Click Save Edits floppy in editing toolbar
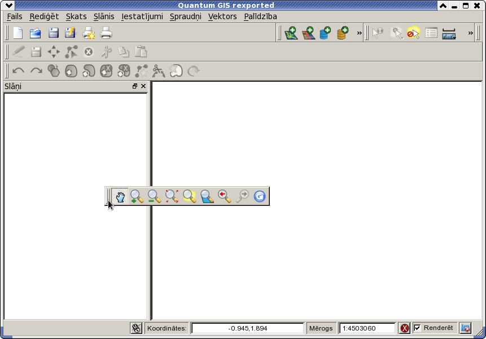 click(36, 52)
